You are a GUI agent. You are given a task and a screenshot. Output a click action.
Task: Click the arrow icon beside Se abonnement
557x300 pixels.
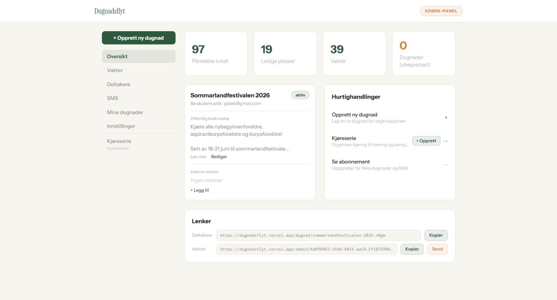tap(445, 165)
